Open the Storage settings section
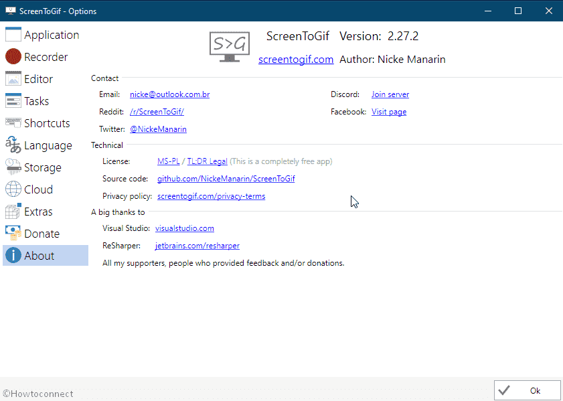The image size is (563, 401). [x=40, y=167]
